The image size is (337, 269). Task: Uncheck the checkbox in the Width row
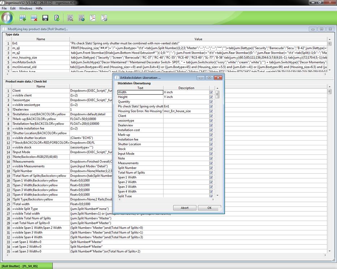point(211,92)
